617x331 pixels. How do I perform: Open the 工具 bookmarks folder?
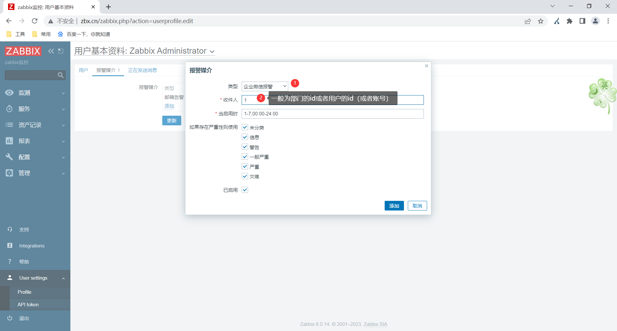pyautogui.click(x=16, y=34)
